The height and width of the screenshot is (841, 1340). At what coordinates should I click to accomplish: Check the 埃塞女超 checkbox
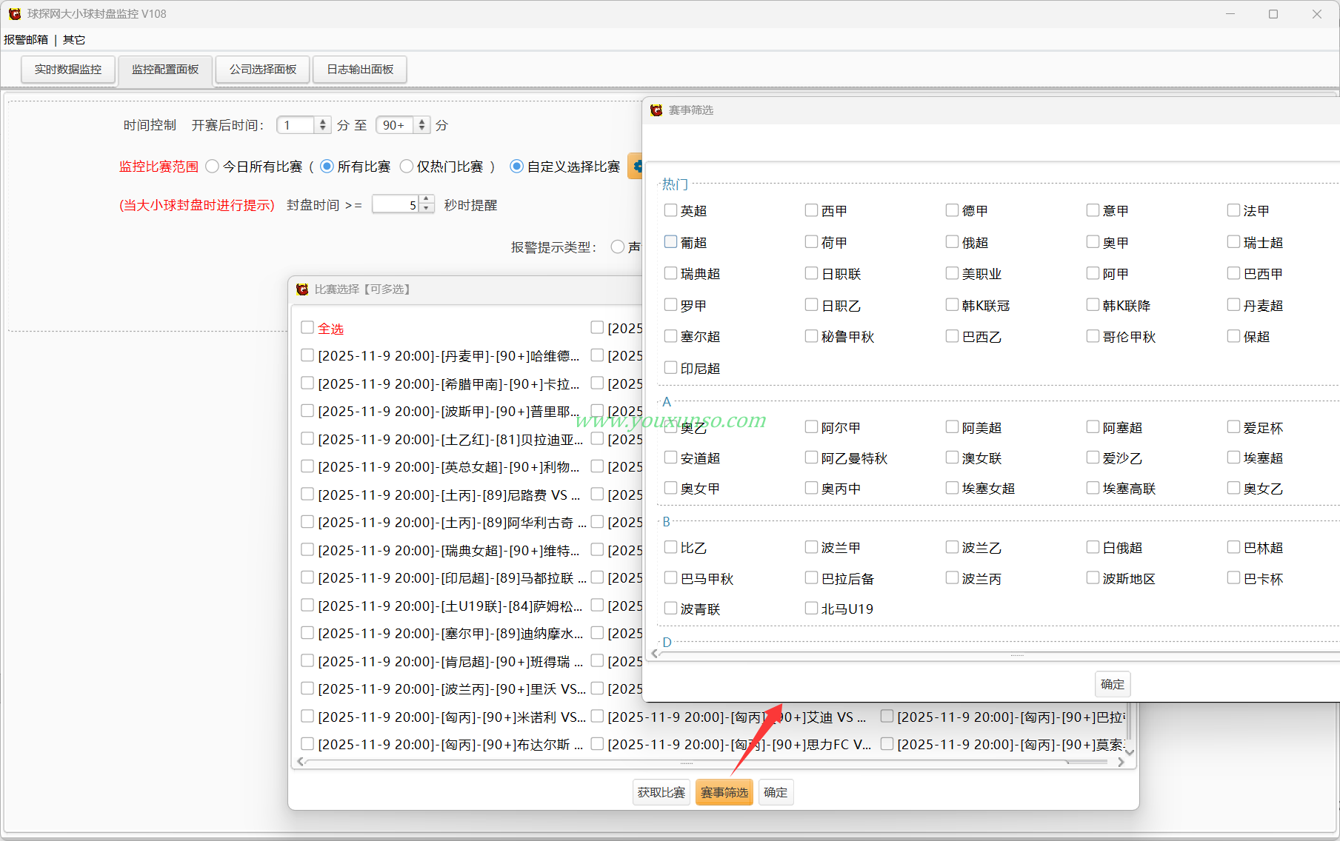952,488
